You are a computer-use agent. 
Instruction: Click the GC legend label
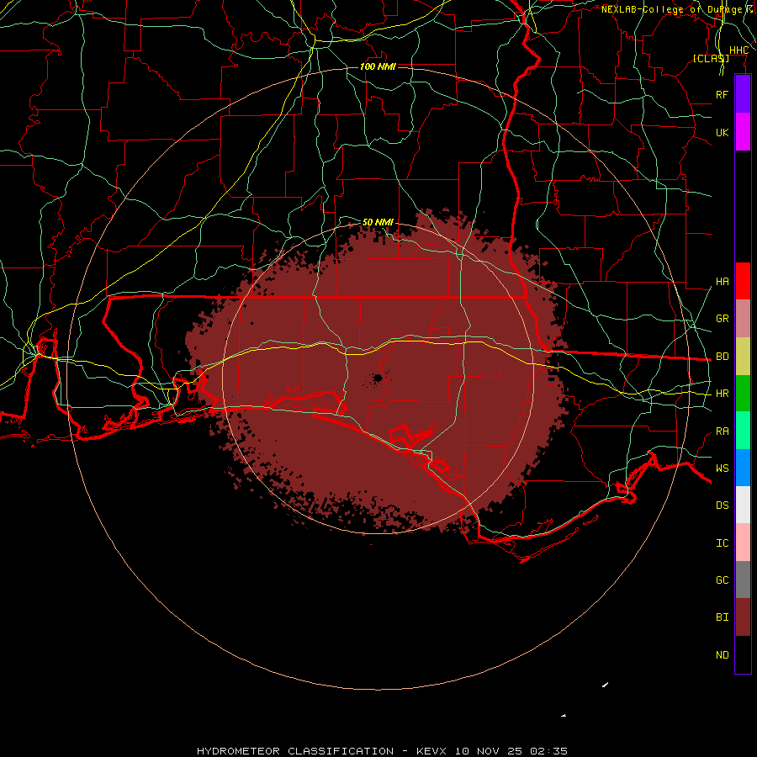point(722,580)
